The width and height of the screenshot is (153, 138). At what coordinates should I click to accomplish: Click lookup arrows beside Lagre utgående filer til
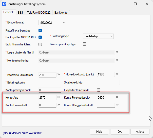(x=117, y=52)
